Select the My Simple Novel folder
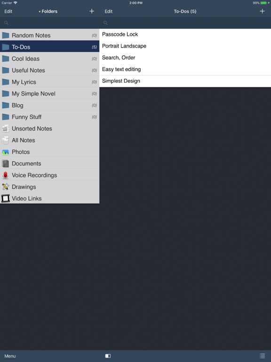The height and width of the screenshot is (362, 271). coord(49,93)
